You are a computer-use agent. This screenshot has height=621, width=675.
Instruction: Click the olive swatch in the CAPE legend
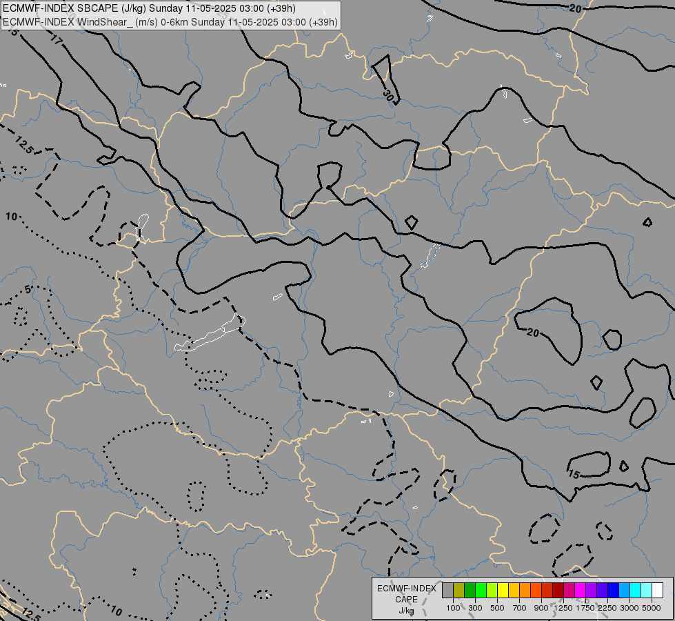(459, 591)
